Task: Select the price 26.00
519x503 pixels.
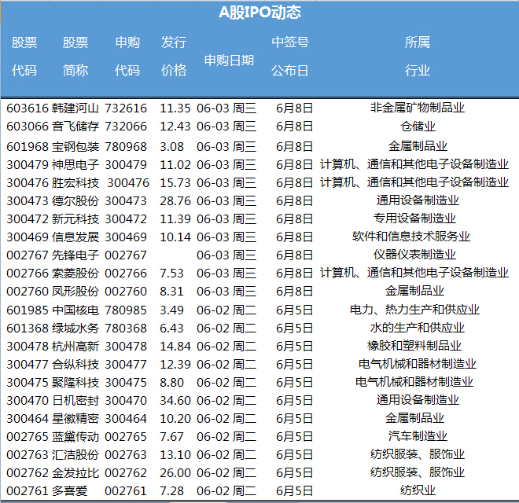Action: 175,473
